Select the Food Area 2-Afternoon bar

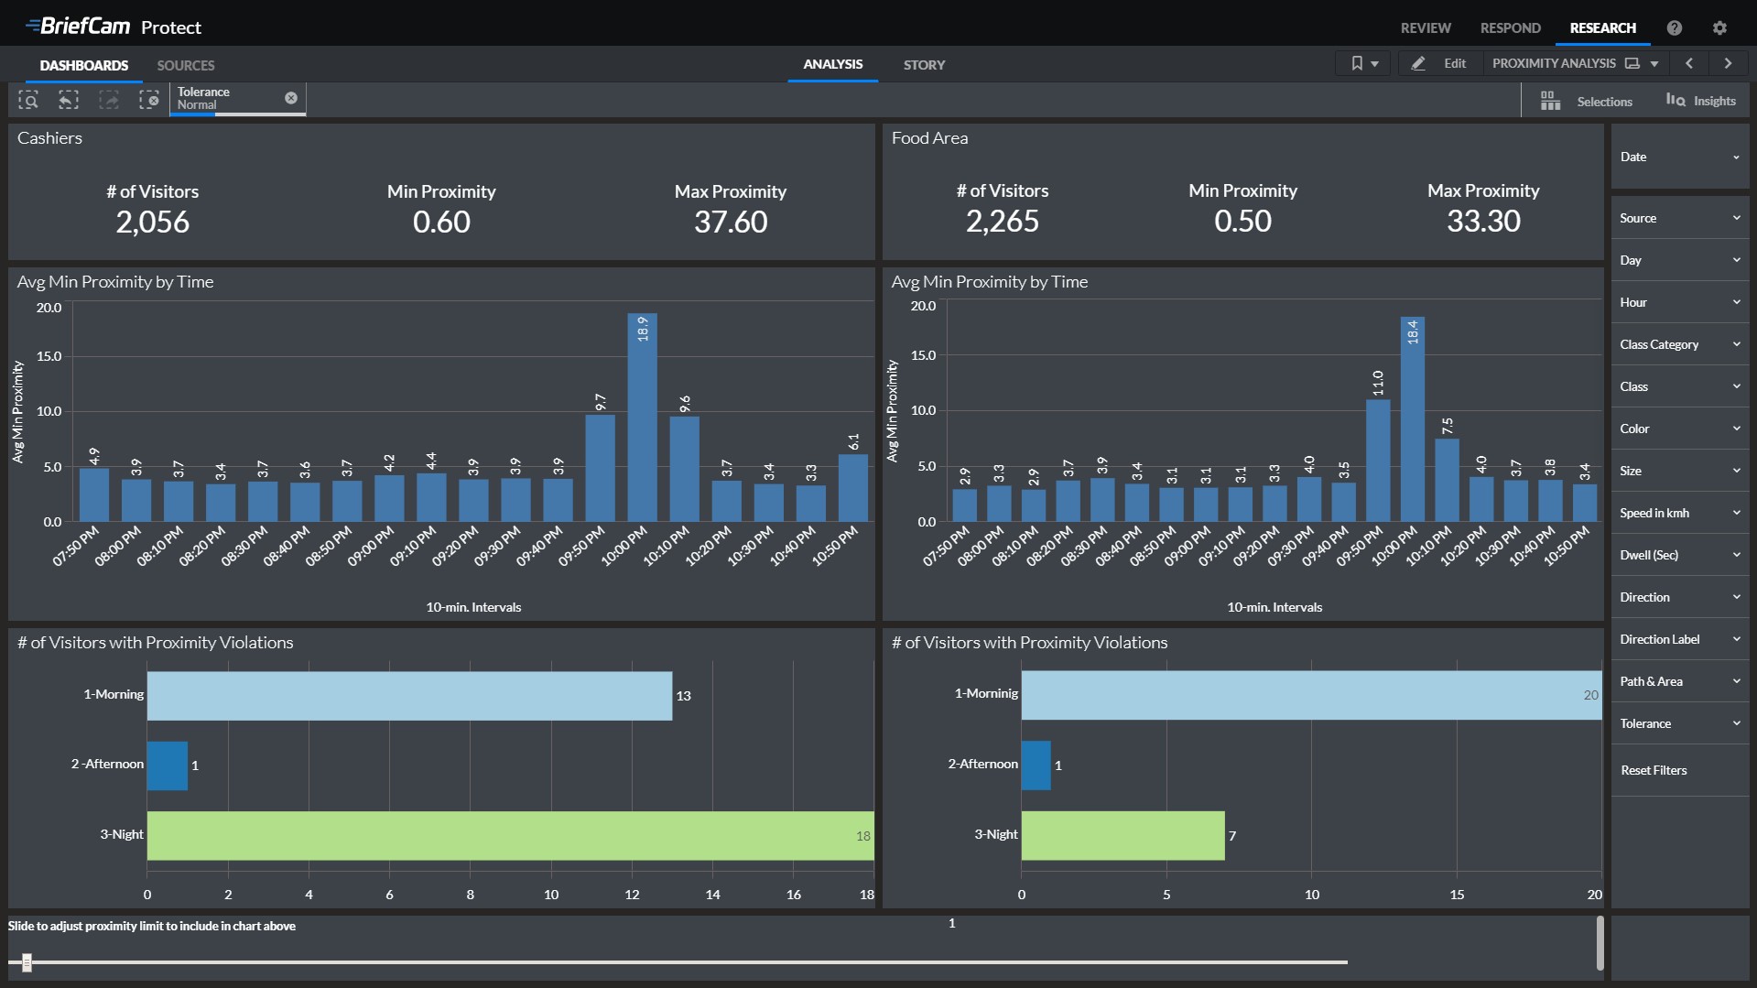[1036, 765]
